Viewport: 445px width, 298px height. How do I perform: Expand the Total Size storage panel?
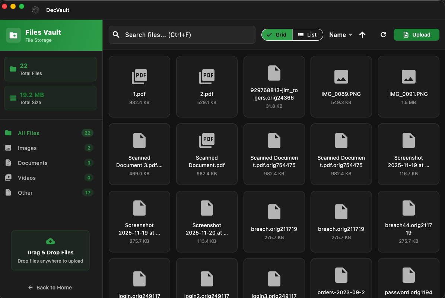pyautogui.click(x=50, y=98)
